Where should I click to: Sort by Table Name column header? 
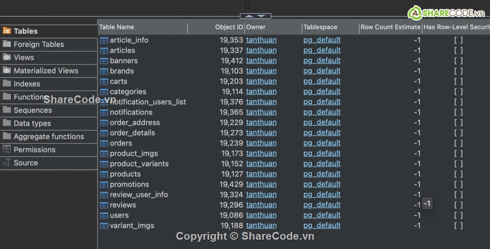143,27
